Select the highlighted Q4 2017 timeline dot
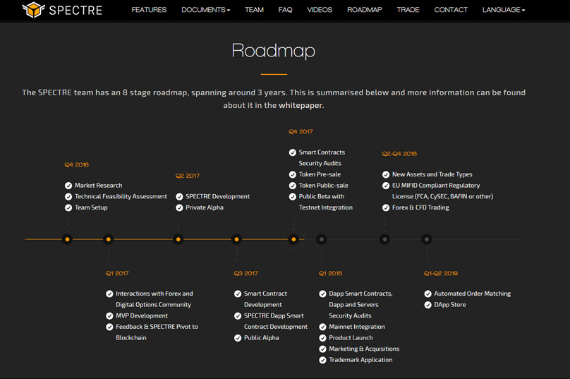This screenshot has width=570, height=379. coord(293,239)
